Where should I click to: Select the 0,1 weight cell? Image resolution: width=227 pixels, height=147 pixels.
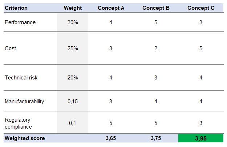pyautogui.click(x=73, y=123)
